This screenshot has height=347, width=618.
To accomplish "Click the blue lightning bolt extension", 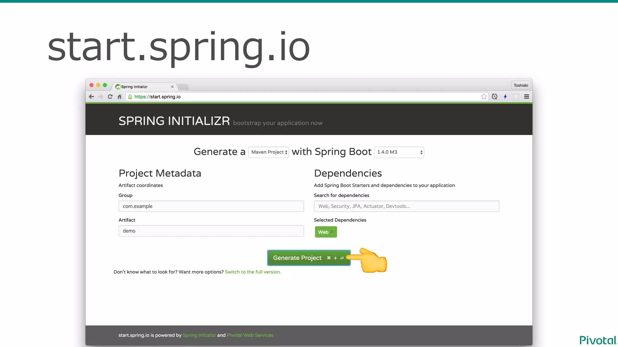I will [x=505, y=97].
